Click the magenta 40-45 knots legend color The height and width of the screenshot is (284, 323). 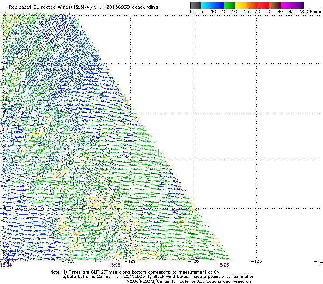[286, 5]
